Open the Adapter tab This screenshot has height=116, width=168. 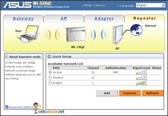click(104, 19)
